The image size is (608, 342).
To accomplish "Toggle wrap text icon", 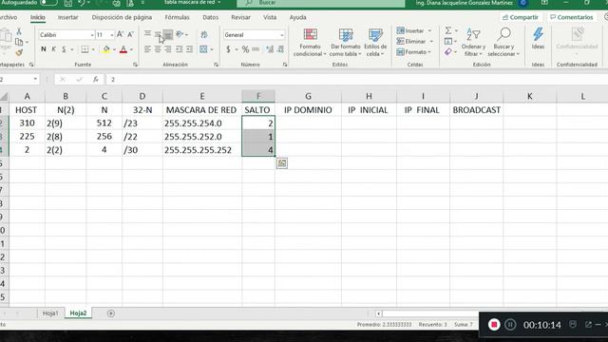I will click(x=204, y=34).
